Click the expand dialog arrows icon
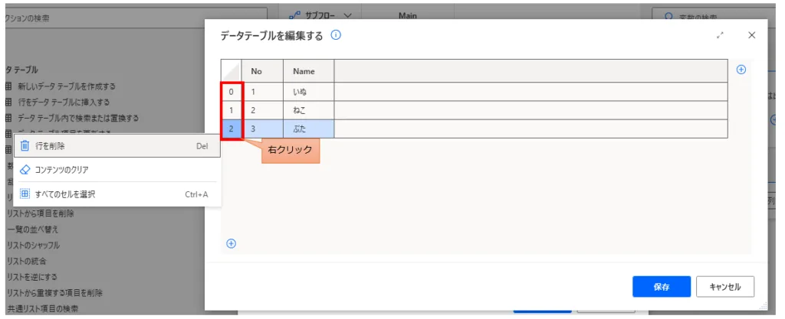This screenshot has height=319, width=785. tap(720, 35)
